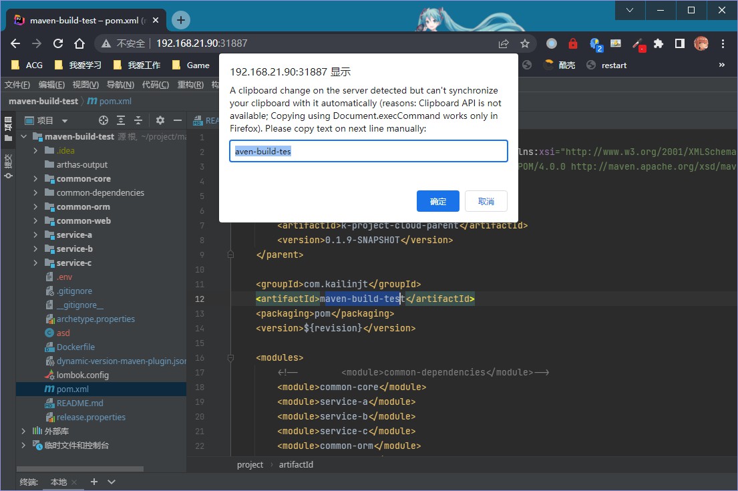Open the 导航(N) menu
This screenshot has width=738, height=491.
tap(120, 85)
